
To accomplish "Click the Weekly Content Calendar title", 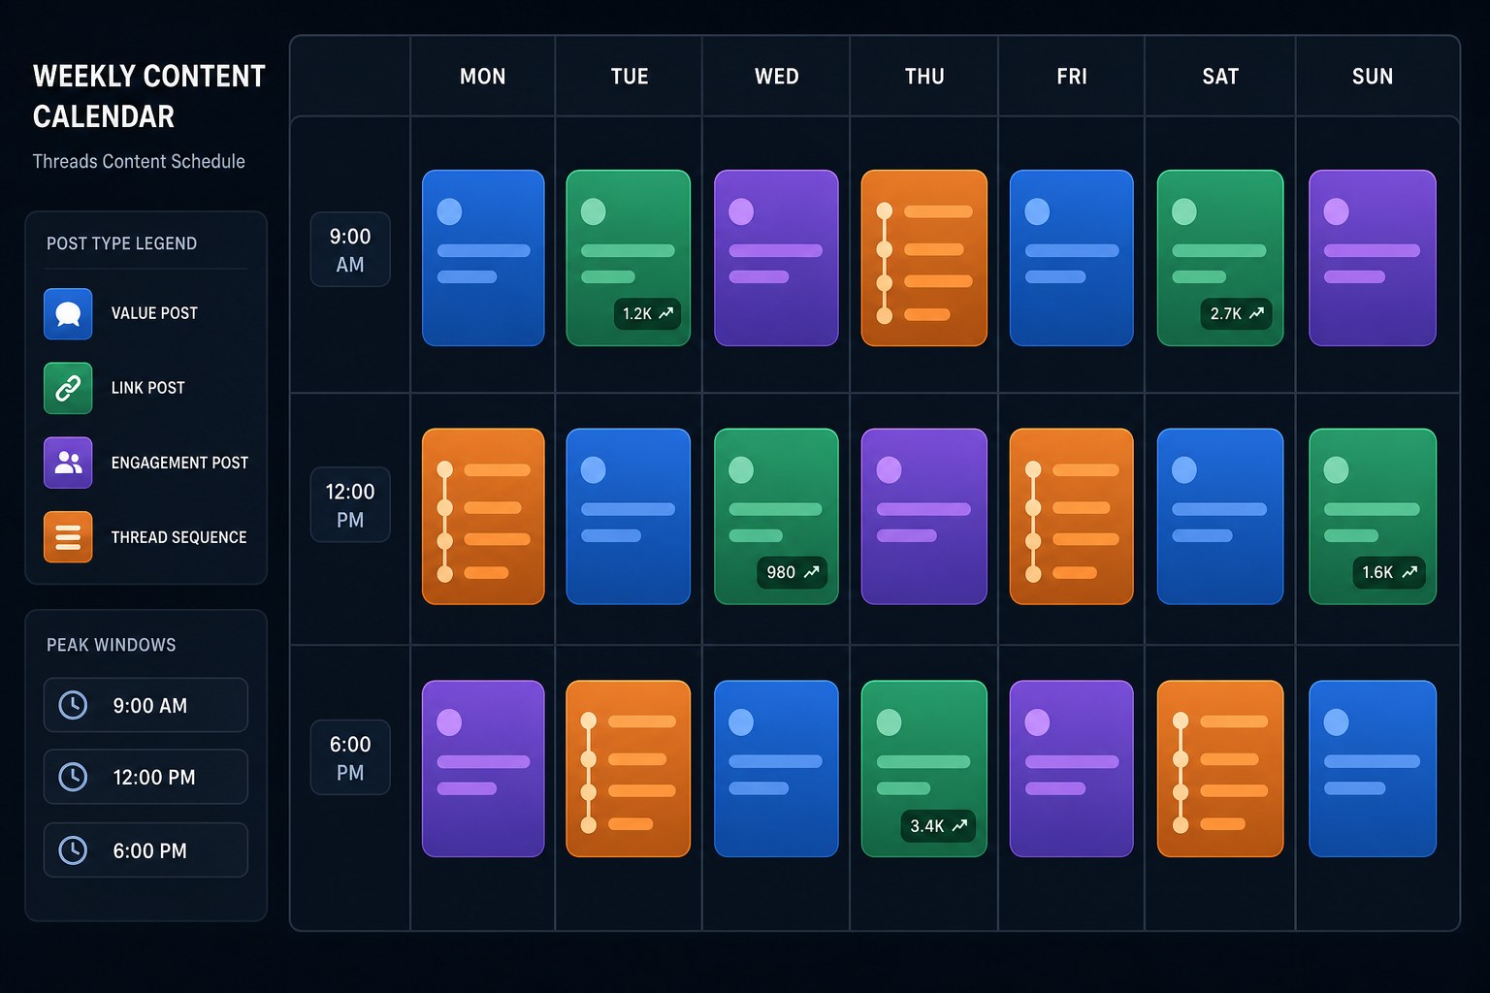I will pos(148,96).
